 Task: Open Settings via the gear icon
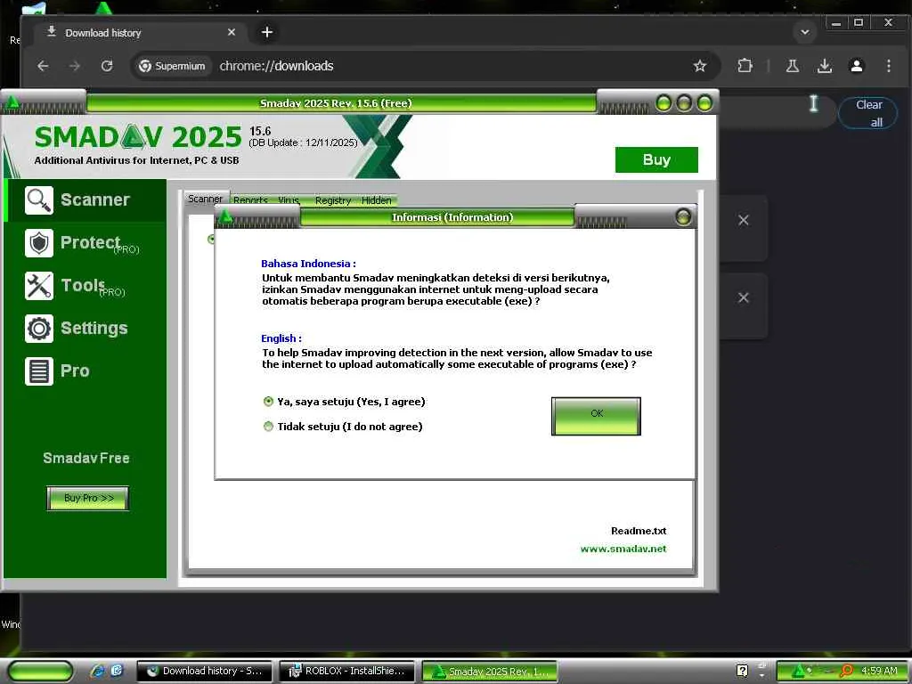tap(39, 329)
